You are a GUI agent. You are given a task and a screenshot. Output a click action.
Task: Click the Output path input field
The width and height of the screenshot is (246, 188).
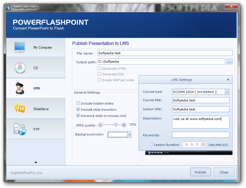[161, 62]
